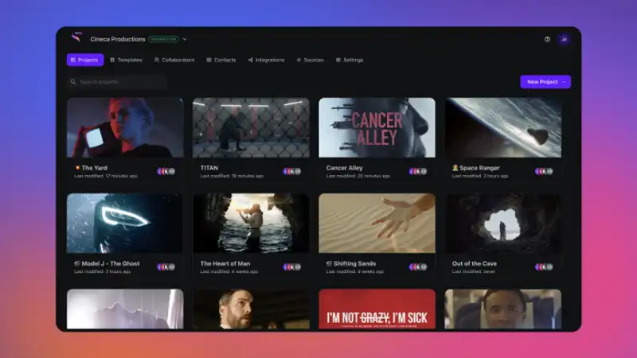Open The Heart of Man thumbnail

click(251, 224)
